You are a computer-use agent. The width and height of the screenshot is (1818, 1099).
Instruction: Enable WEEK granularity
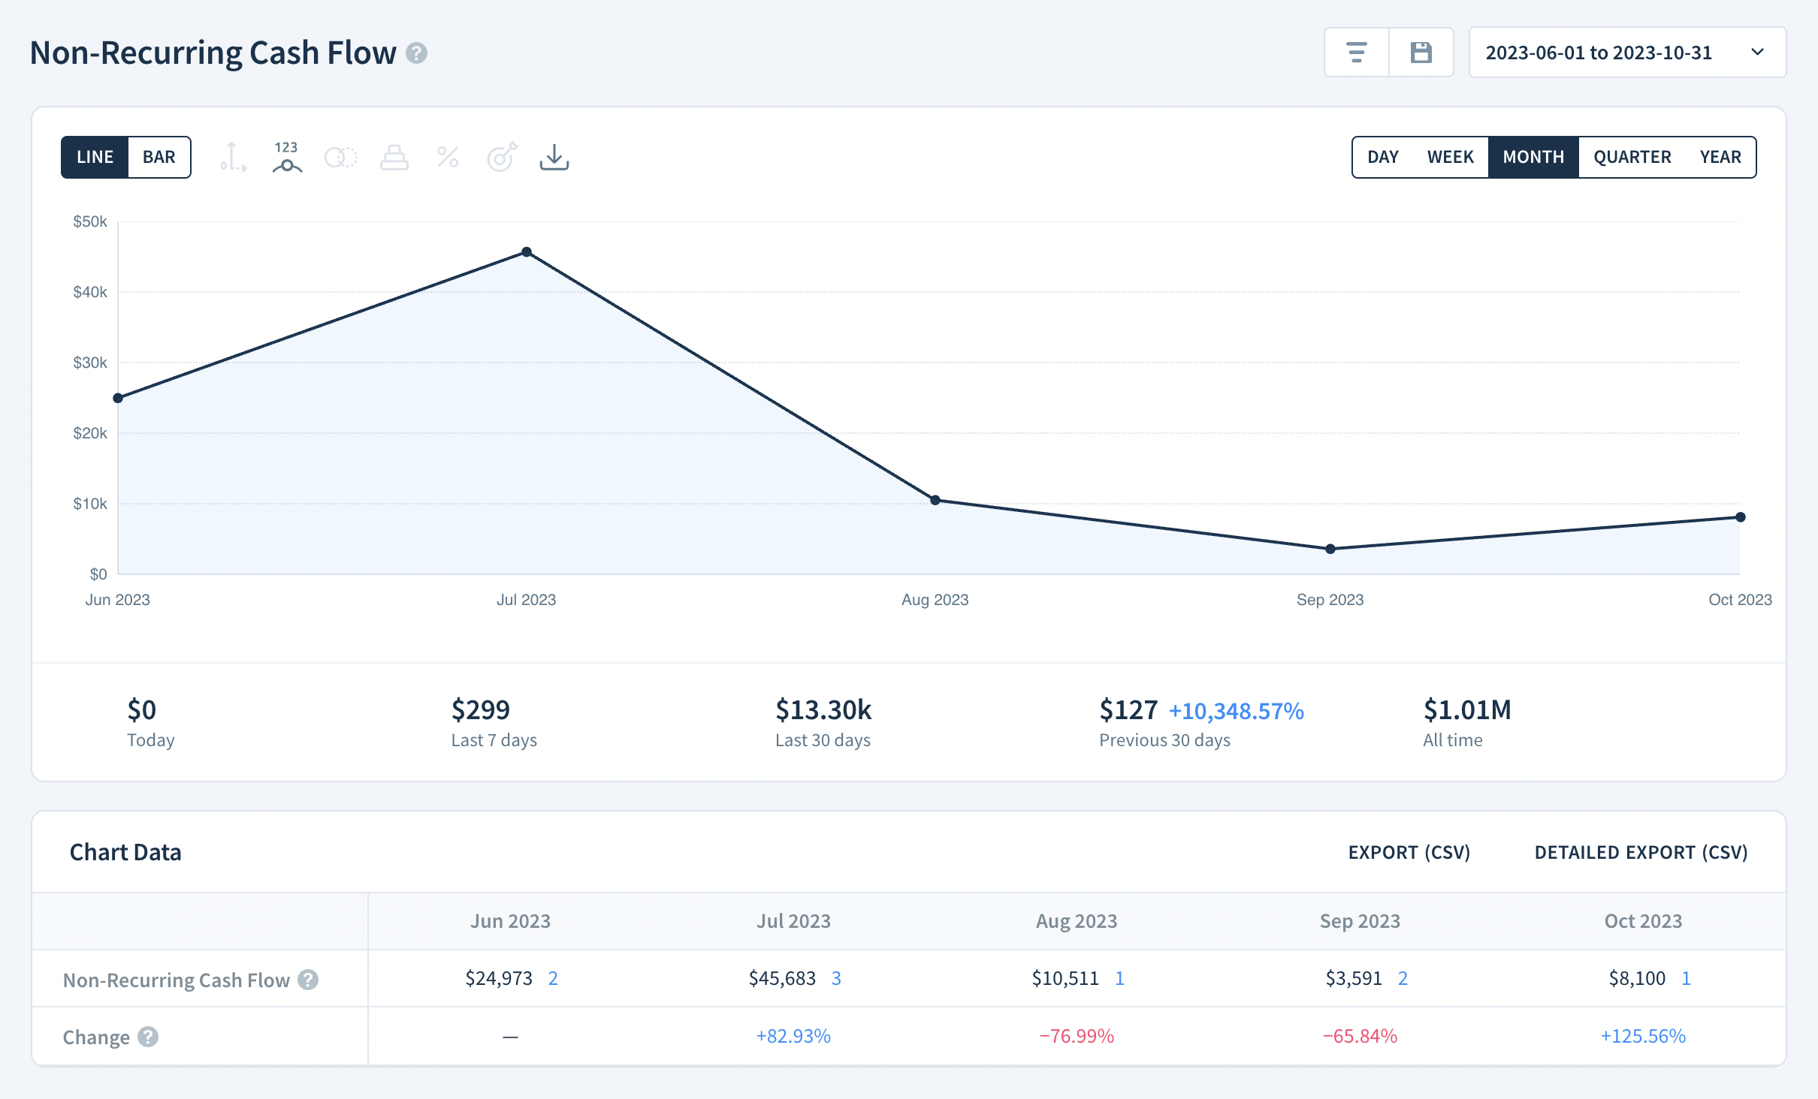(x=1451, y=157)
